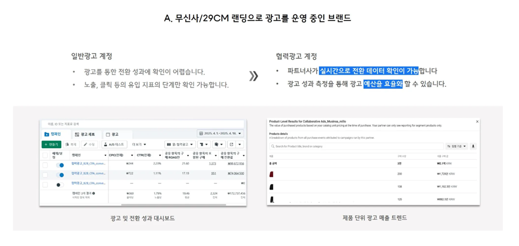Toggle on the third campaign's disabled switch
Viewport: 519px width, 246px height.
point(60,184)
